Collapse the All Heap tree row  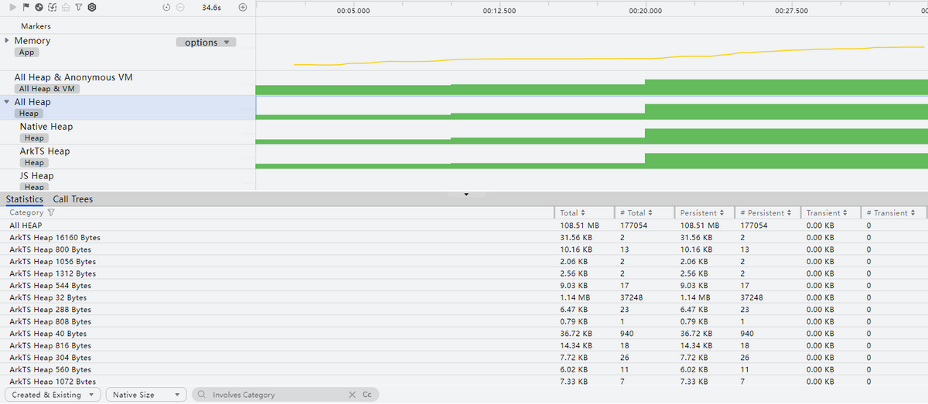point(7,102)
